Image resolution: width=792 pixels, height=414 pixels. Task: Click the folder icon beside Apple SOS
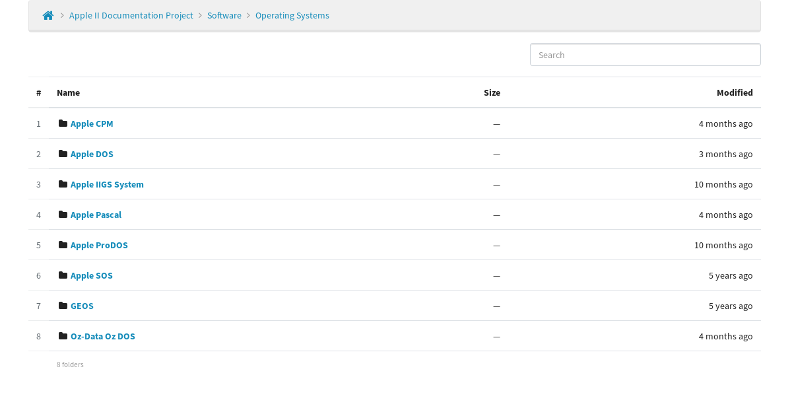click(63, 275)
